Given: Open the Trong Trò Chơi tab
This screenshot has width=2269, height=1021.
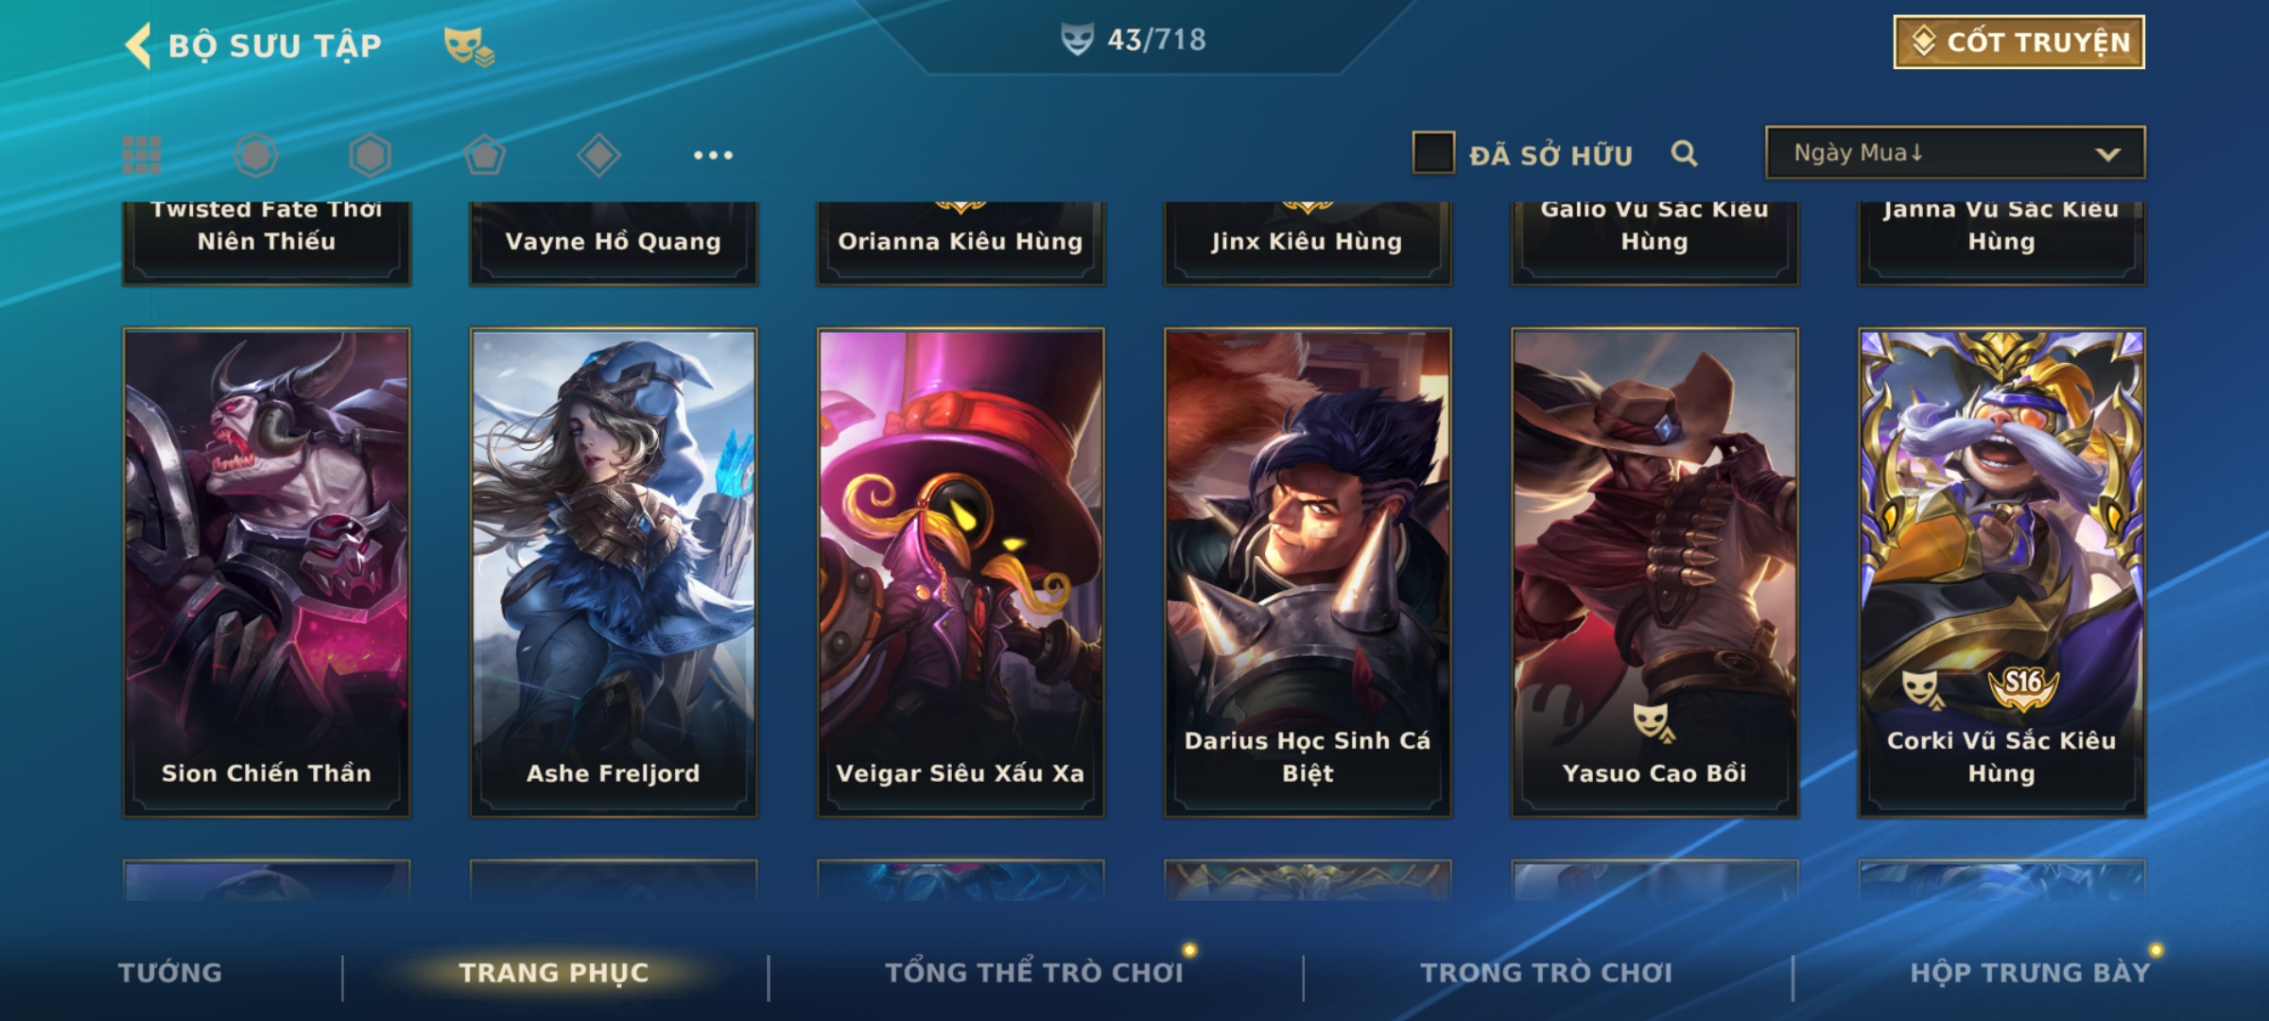Looking at the screenshot, I should (1546, 973).
